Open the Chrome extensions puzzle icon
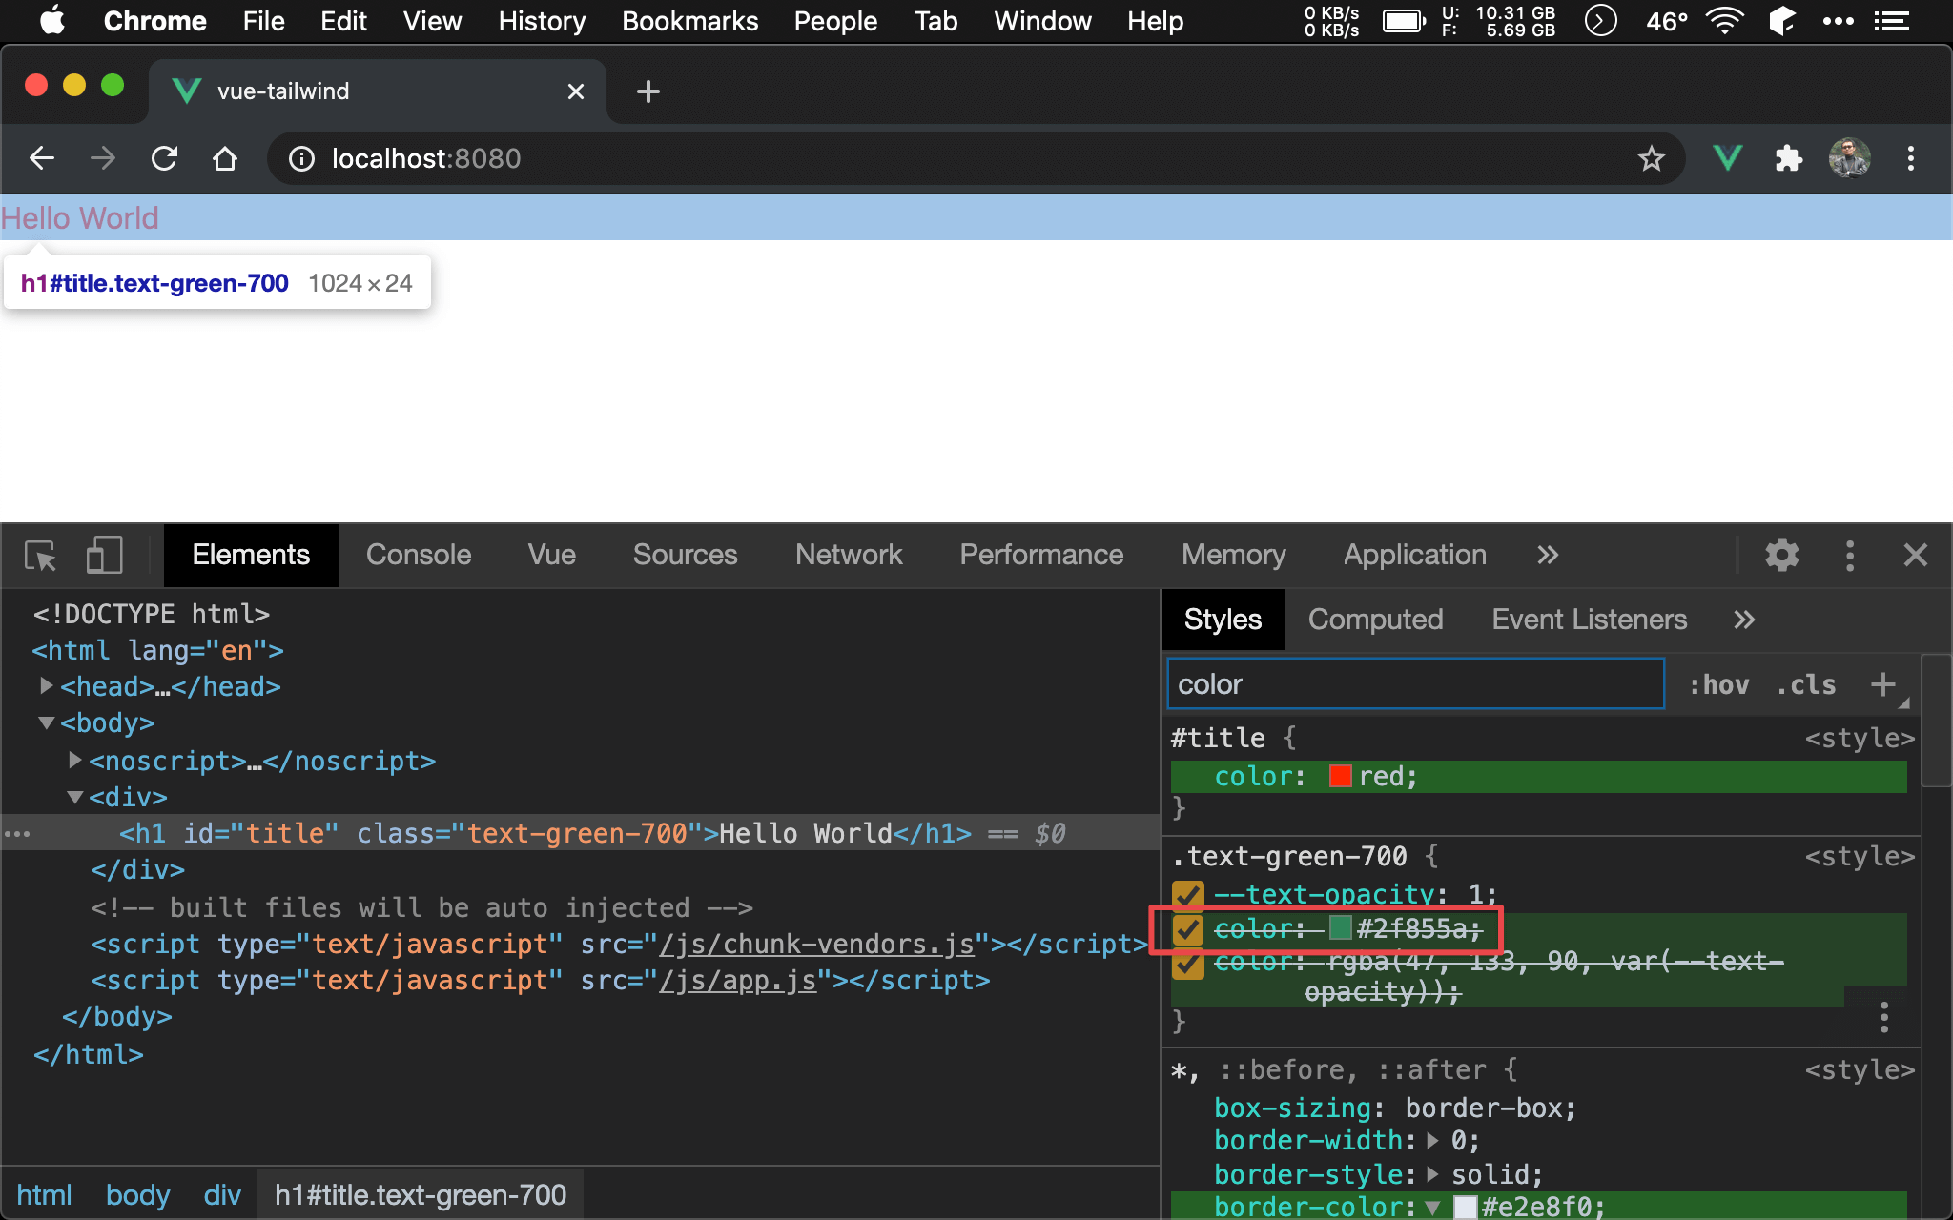Viewport: 1953px width, 1220px height. (1788, 158)
